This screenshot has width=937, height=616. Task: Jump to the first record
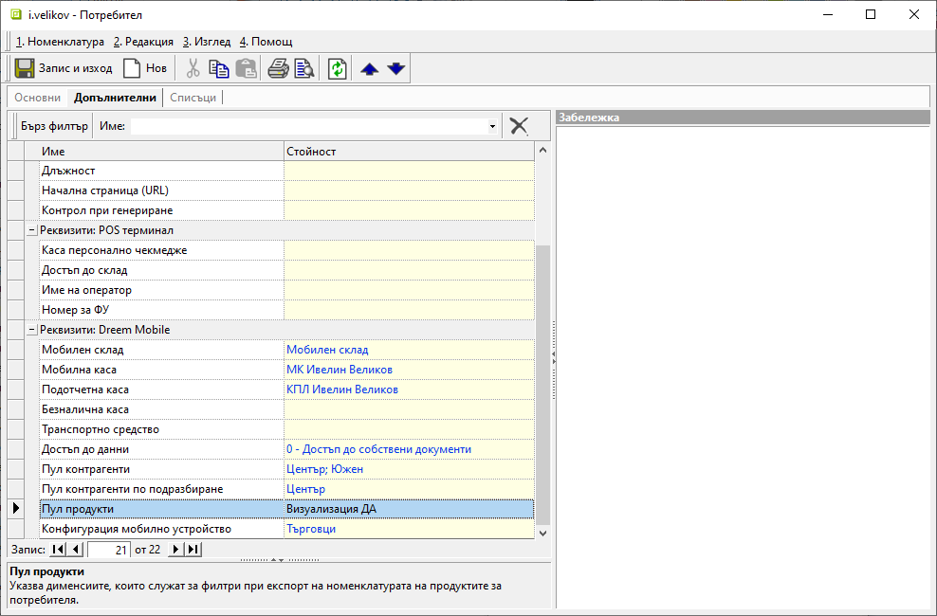pyautogui.click(x=57, y=550)
